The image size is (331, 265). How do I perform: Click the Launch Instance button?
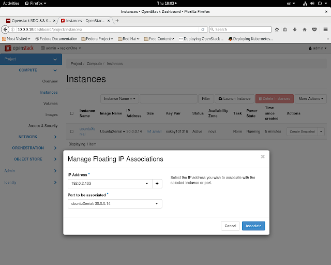[x=234, y=99]
